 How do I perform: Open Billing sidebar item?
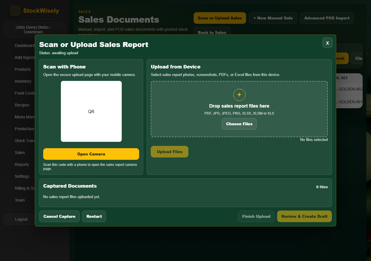pos(25,188)
